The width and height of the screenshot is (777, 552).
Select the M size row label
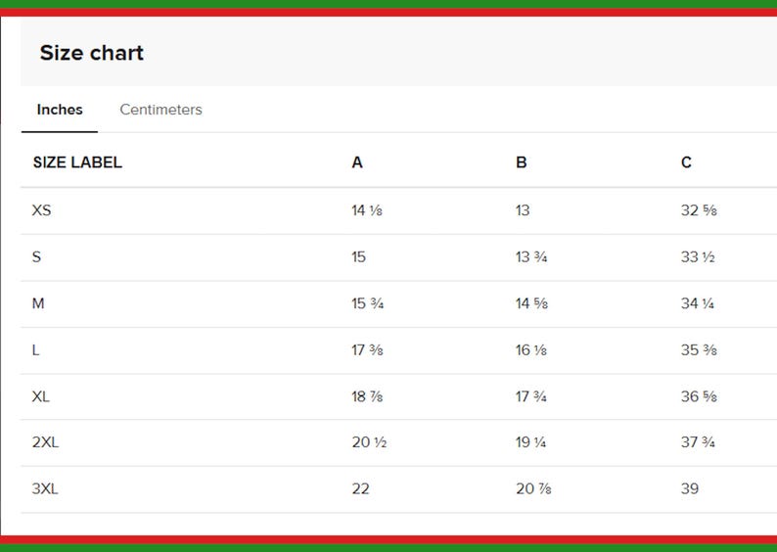(38, 303)
